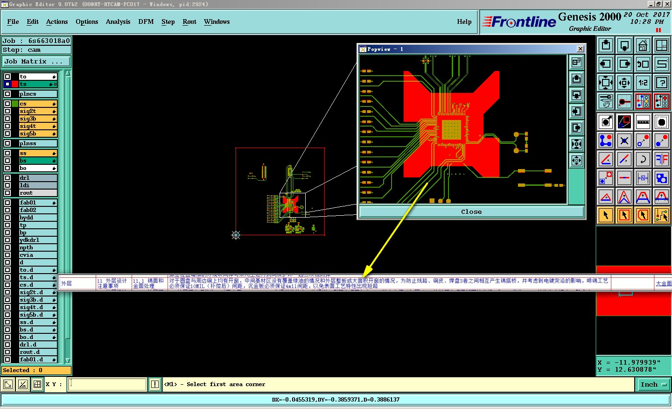Screen dimensions: 672x409
Task: Select the net path pointer tool
Action: click(662, 215)
